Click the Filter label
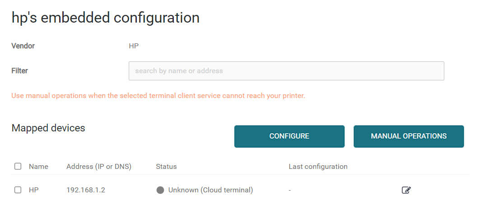 pyautogui.click(x=19, y=70)
